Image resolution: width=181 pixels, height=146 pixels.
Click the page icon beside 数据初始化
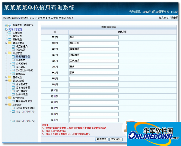point(13,63)
